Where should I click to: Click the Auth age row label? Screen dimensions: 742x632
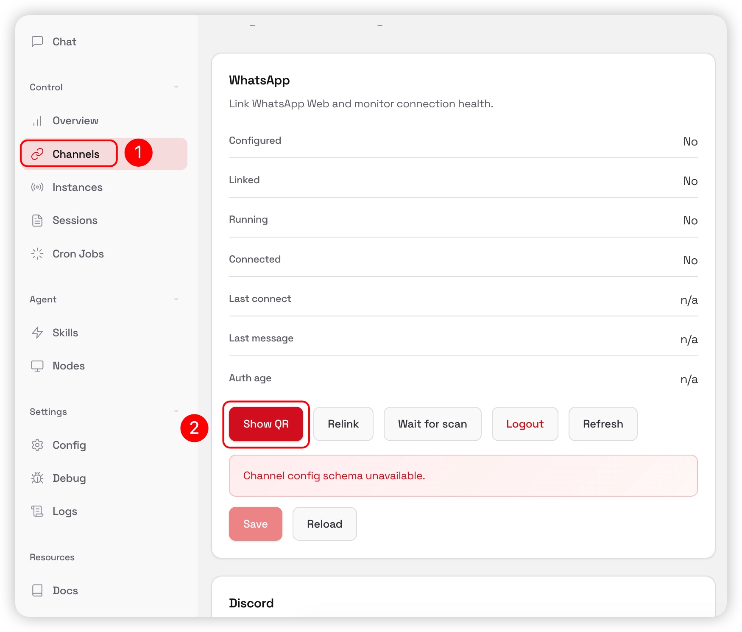click(x=250, y=378)
